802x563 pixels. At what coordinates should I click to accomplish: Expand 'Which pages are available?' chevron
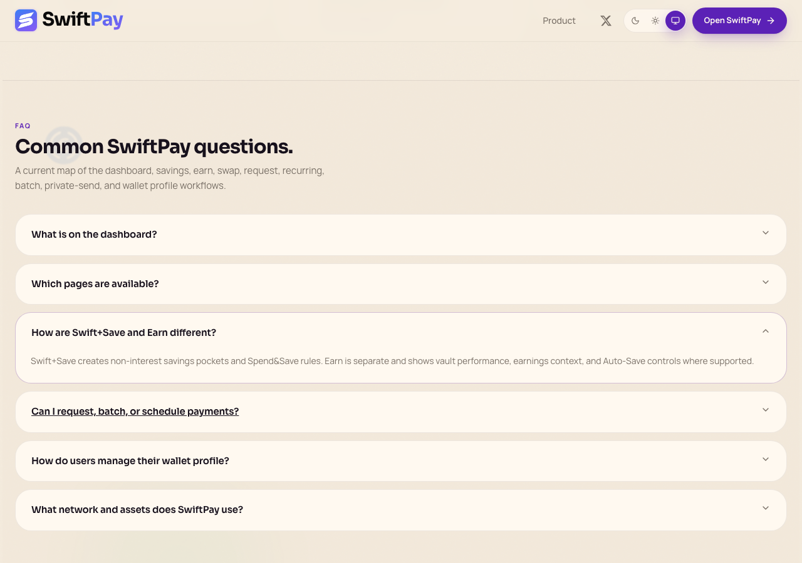[766, 282]
